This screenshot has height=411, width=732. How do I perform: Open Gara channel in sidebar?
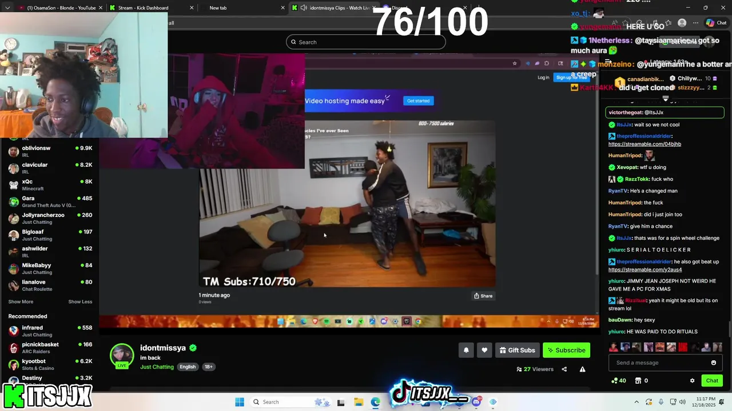[x=50, y=202]
